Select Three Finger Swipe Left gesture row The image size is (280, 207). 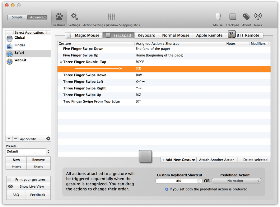coord(164,82)
